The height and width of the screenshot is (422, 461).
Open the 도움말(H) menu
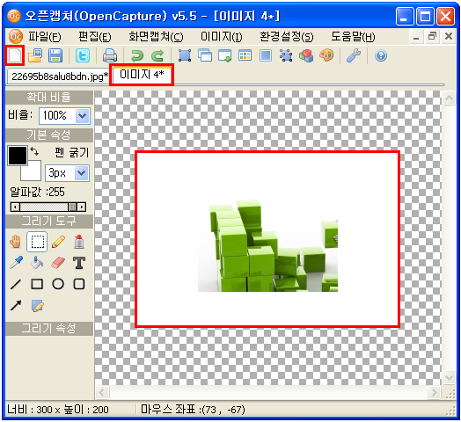click(x=353, y=37)
